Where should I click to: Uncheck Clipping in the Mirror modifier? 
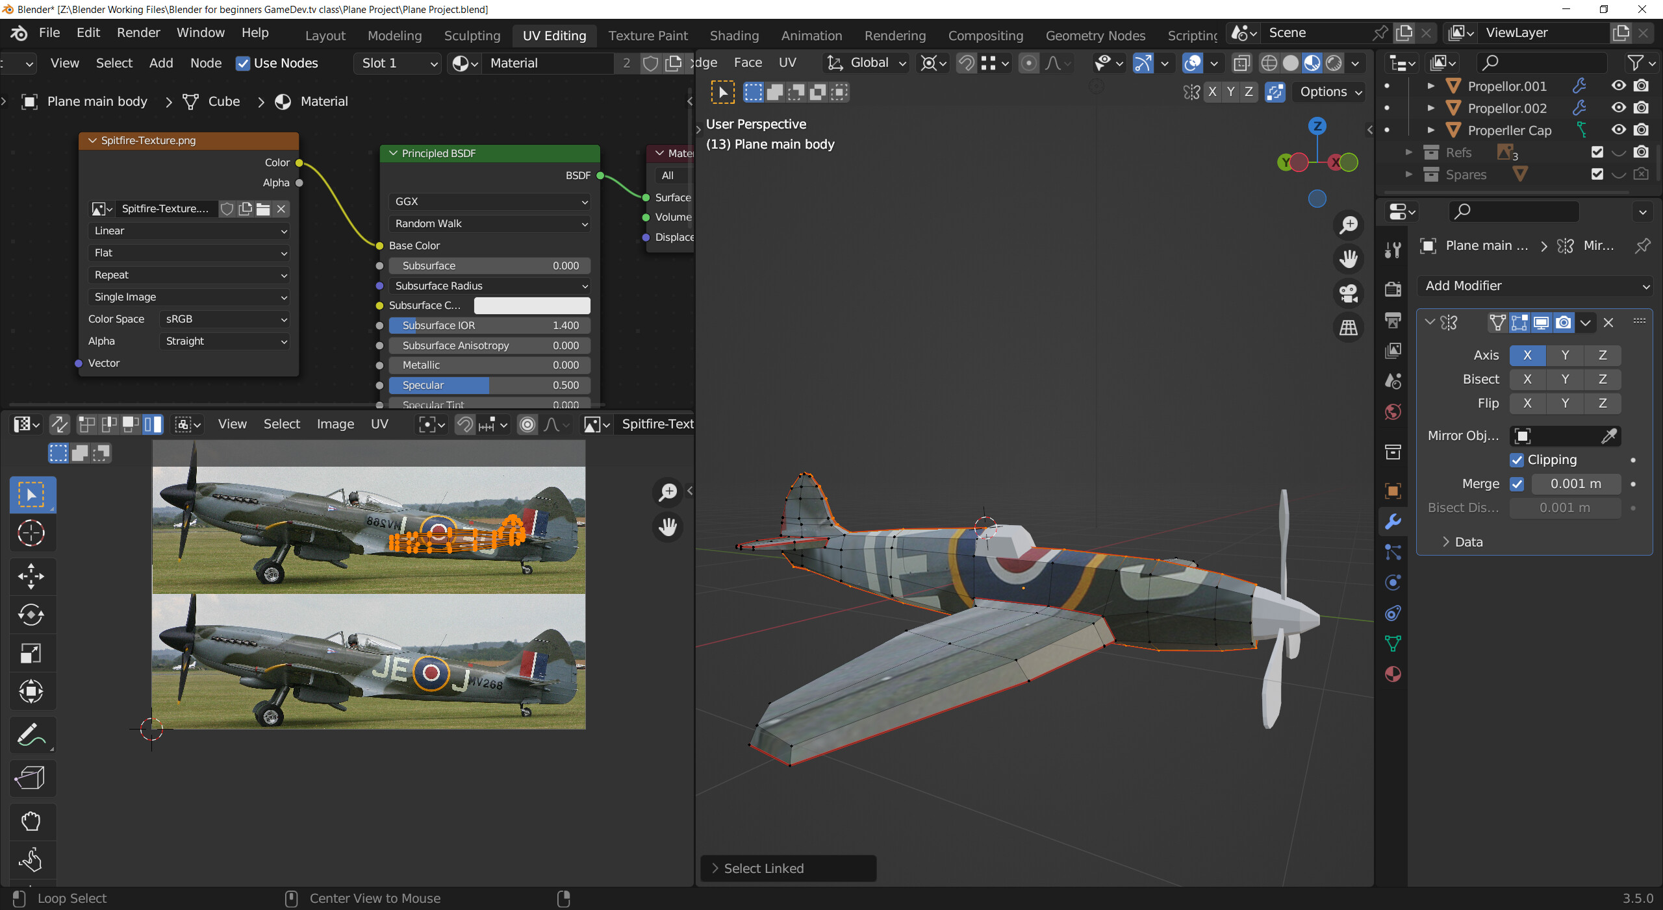click(1517, 460)
